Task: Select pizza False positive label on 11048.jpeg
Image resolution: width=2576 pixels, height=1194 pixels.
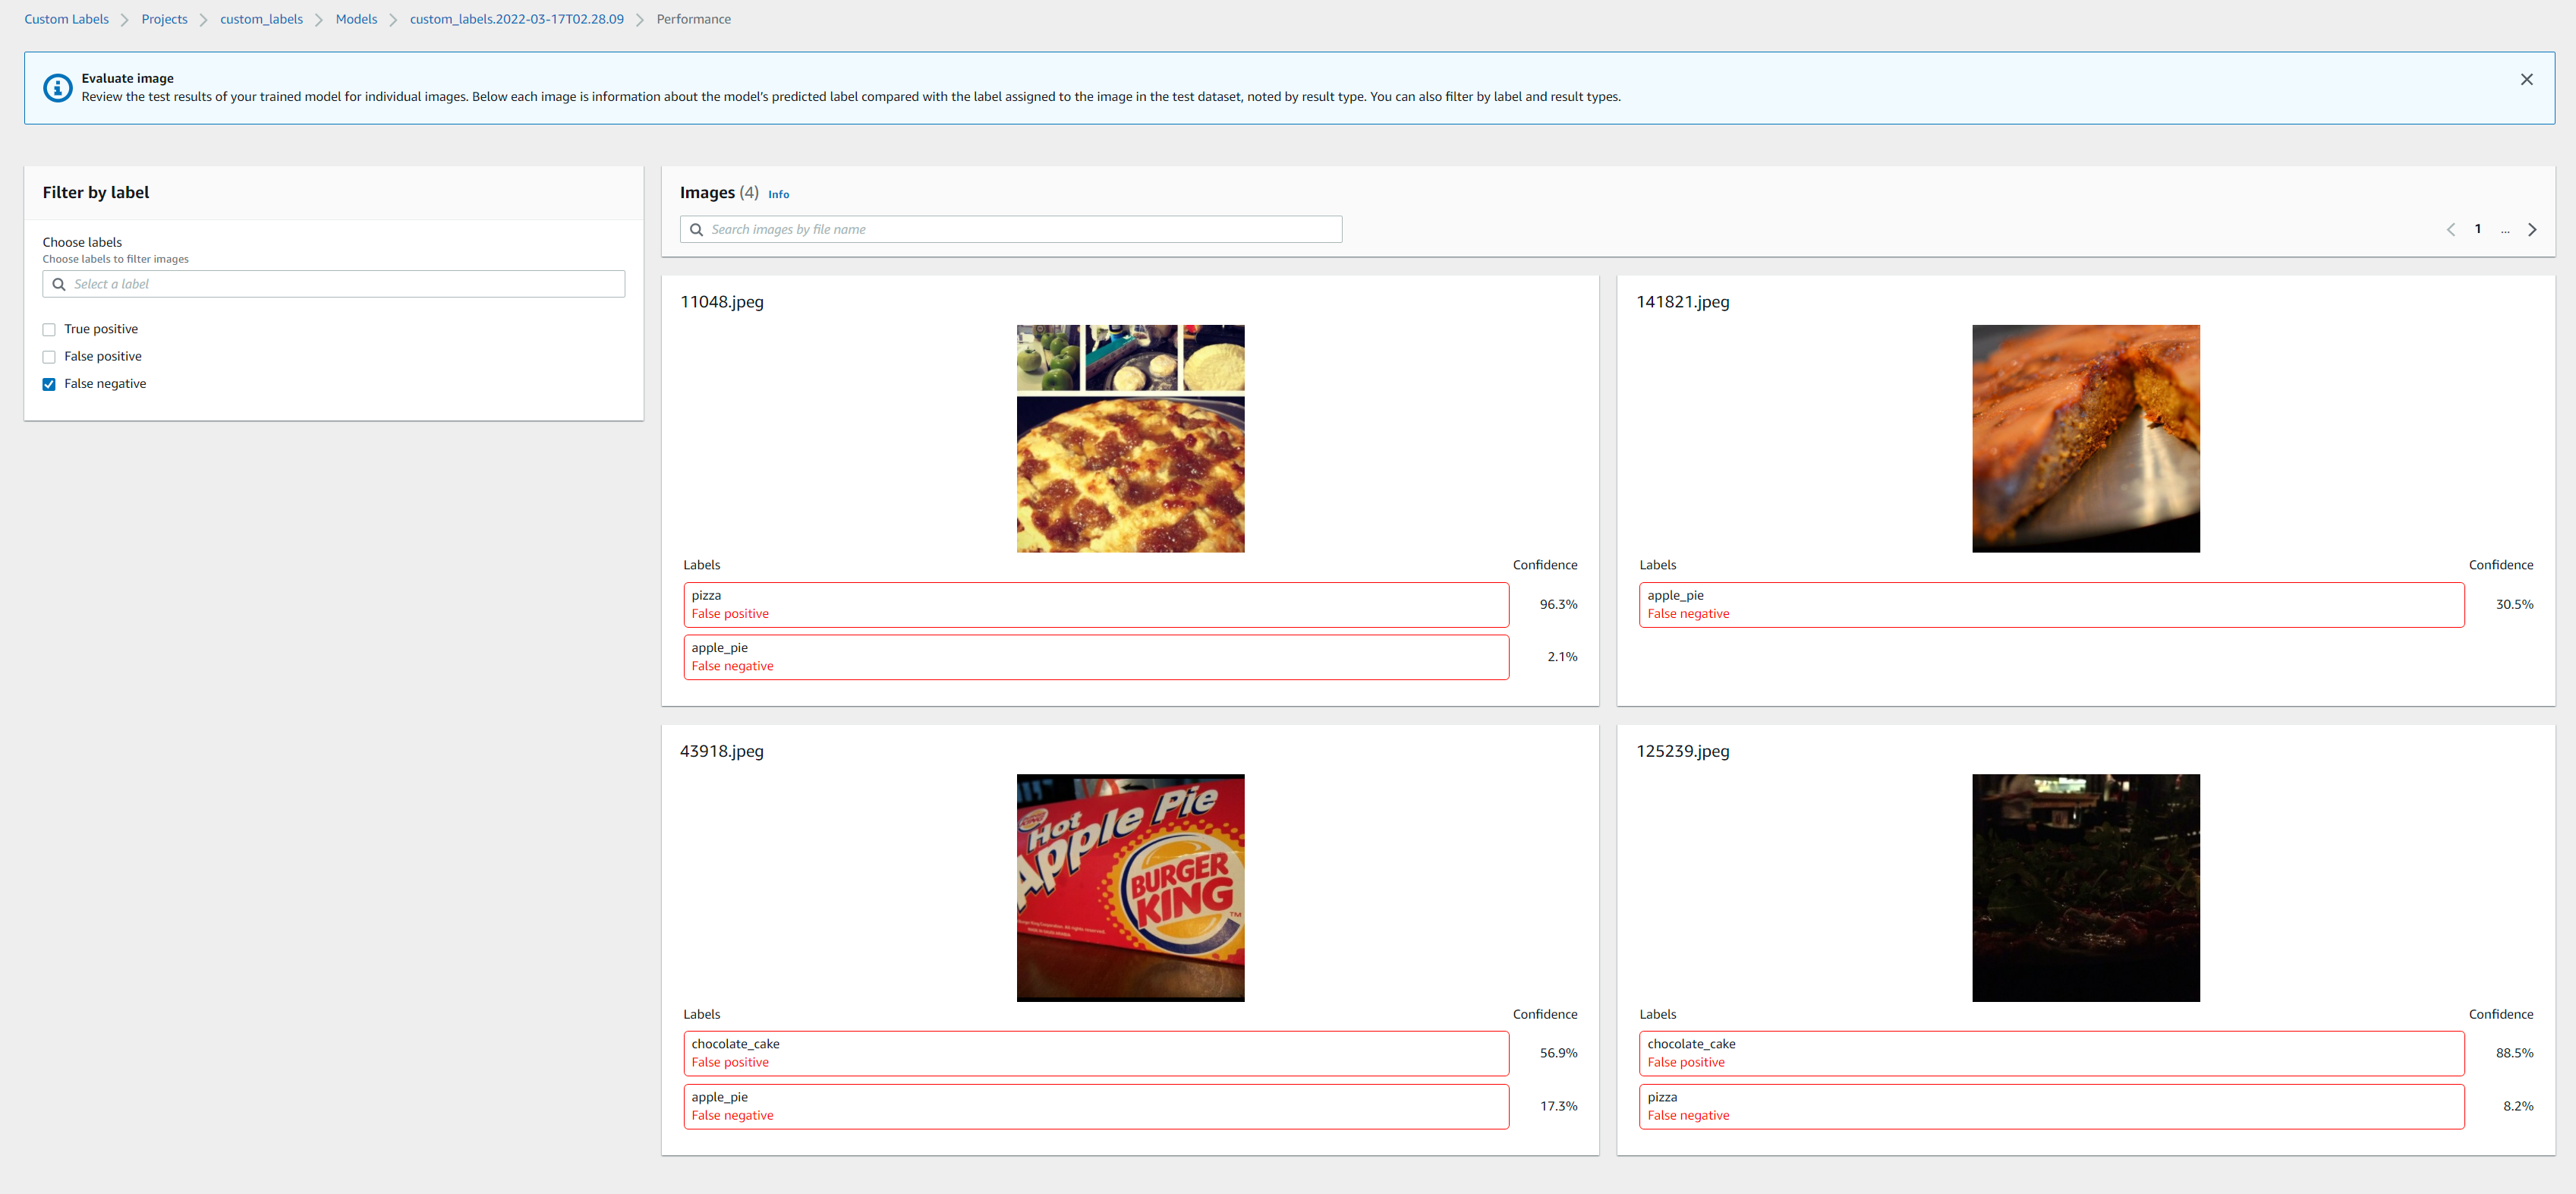Action: (1095, 605)
